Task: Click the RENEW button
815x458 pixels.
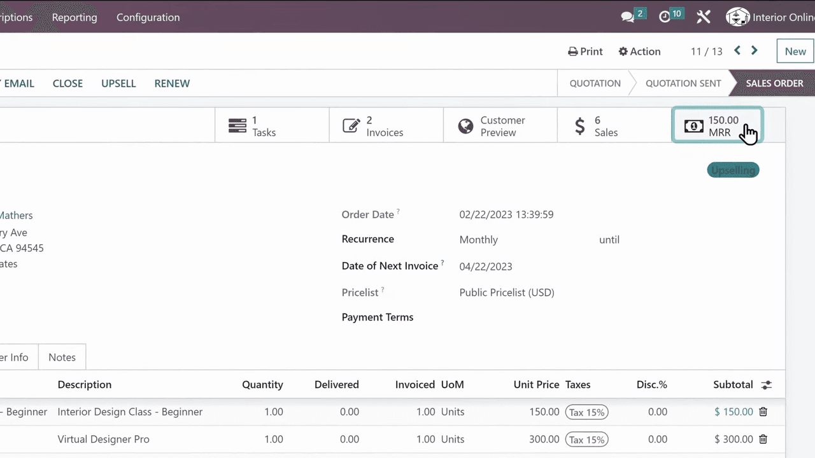Action: tap(172, 83)
